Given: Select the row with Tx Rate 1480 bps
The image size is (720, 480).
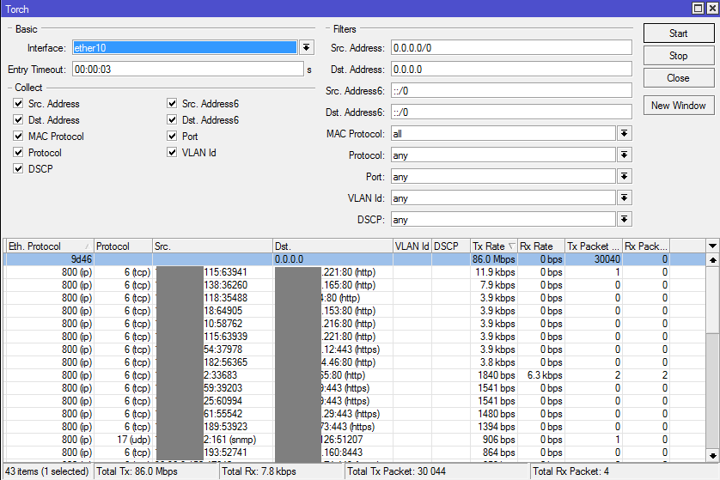Looking at the screenshot, I should pyautogui.click(x=355, y=414).
